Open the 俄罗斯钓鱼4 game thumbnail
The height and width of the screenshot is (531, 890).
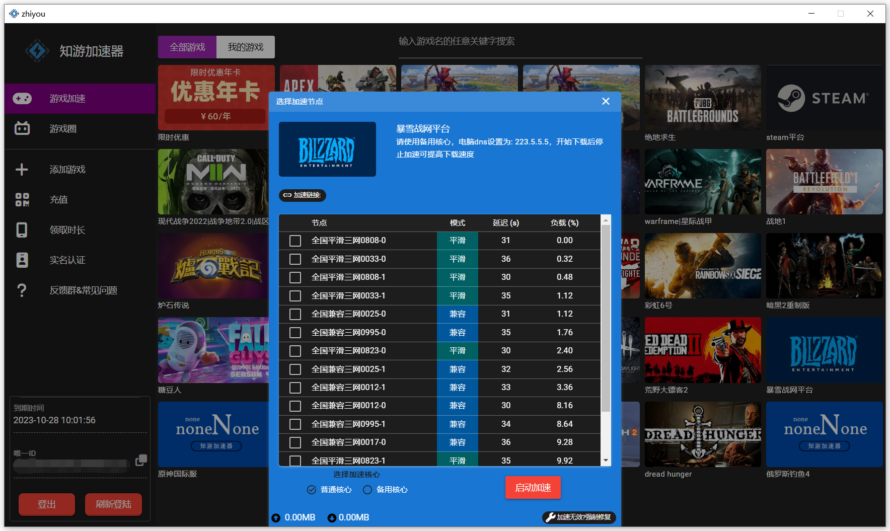click(x=825, y=434)
